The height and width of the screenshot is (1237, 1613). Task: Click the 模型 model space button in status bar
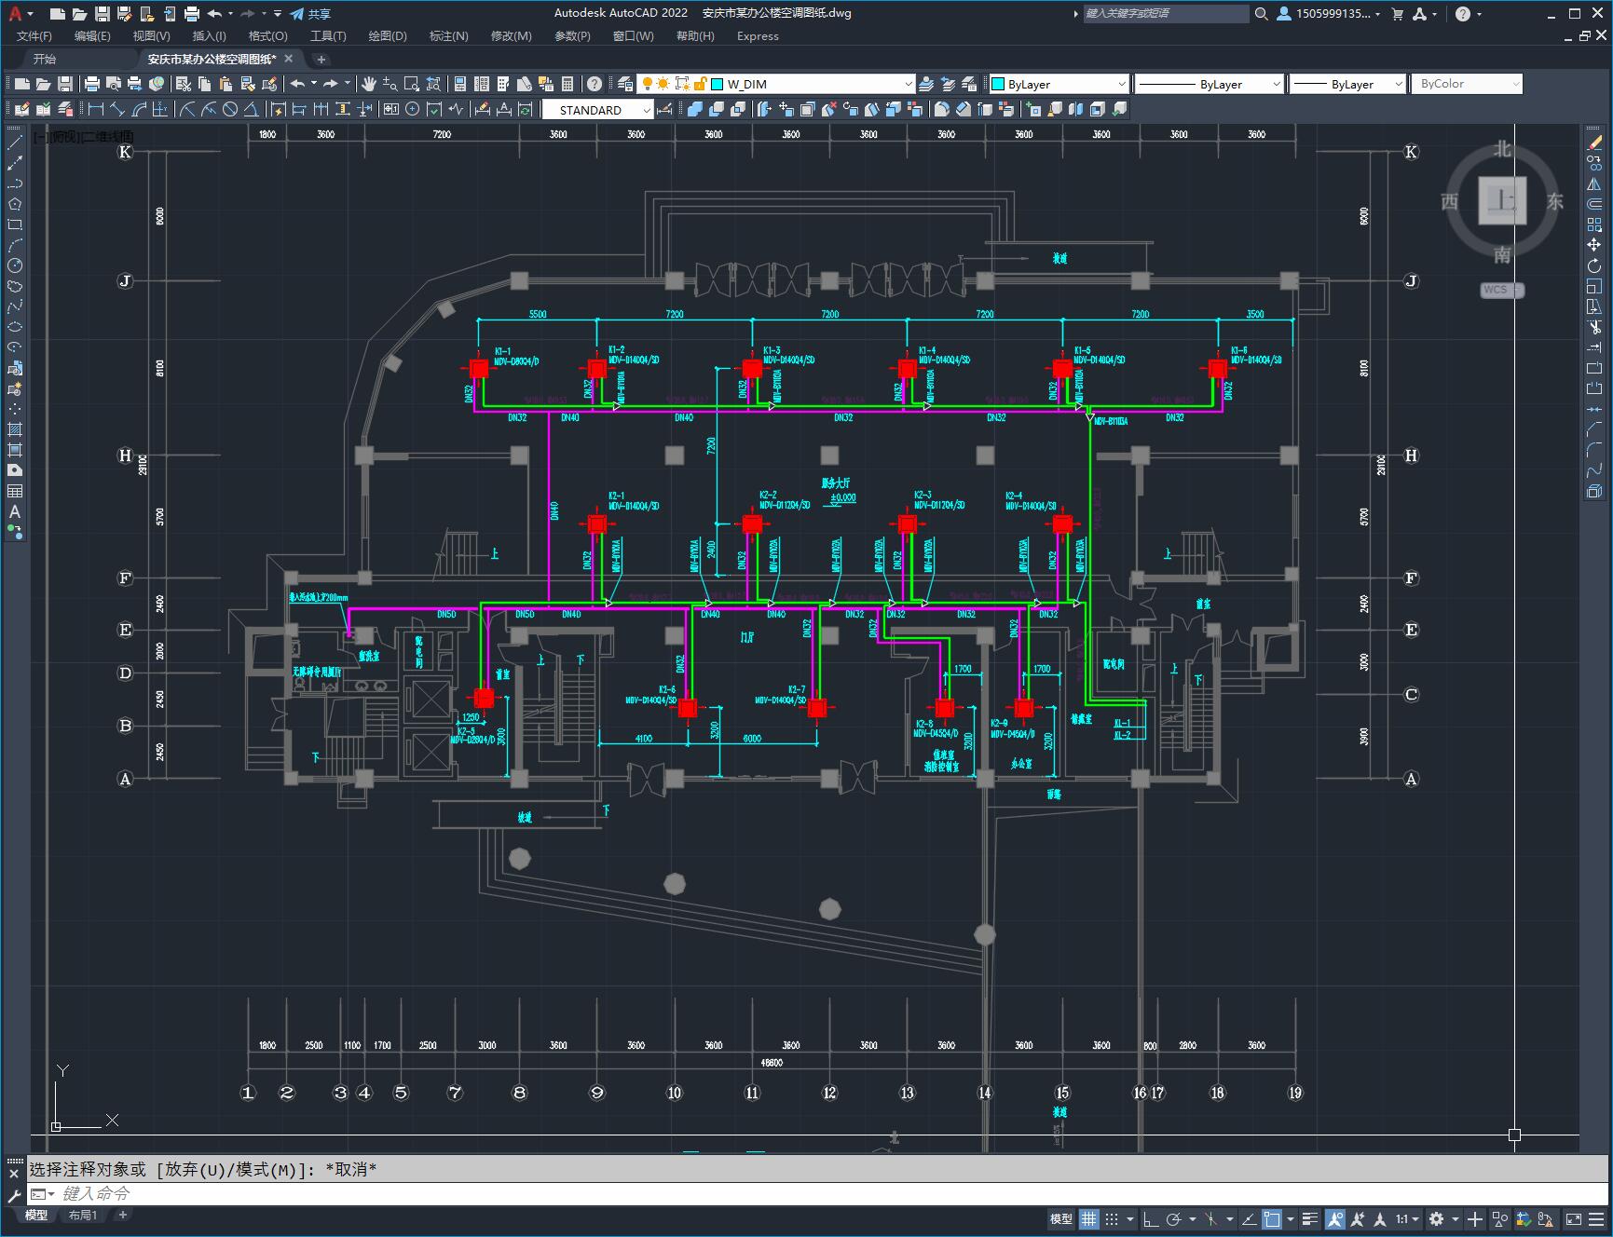[1061, 1218]
